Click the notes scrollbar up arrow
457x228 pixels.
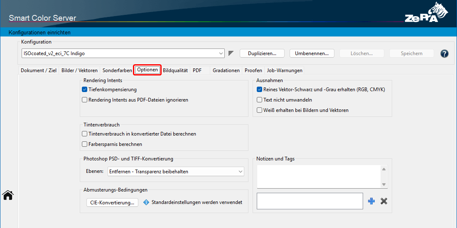(384, 169)
